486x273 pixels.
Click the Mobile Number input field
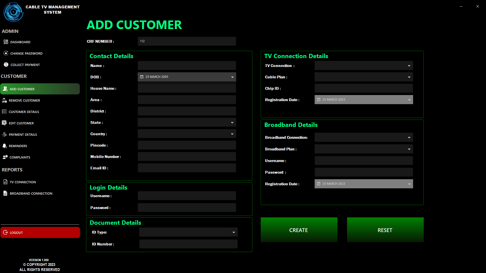[187, 157]
